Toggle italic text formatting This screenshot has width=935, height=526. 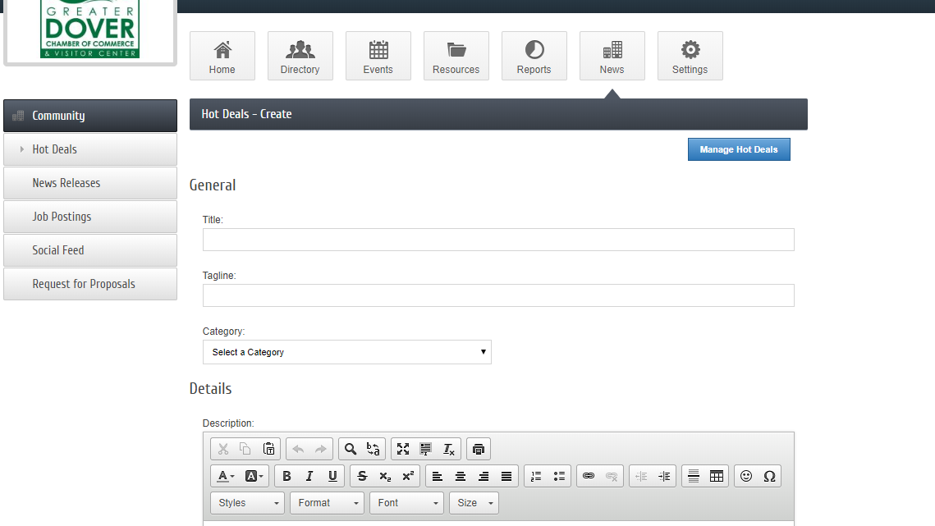309,476
